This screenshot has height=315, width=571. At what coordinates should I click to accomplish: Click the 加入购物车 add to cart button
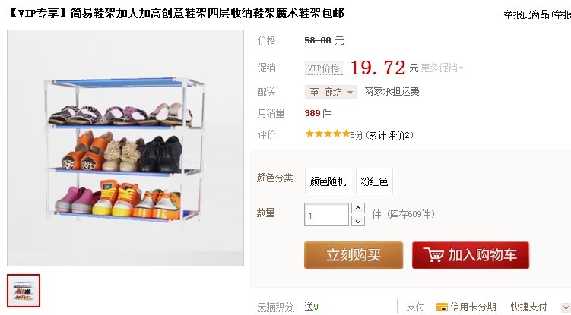coord(471,255)
